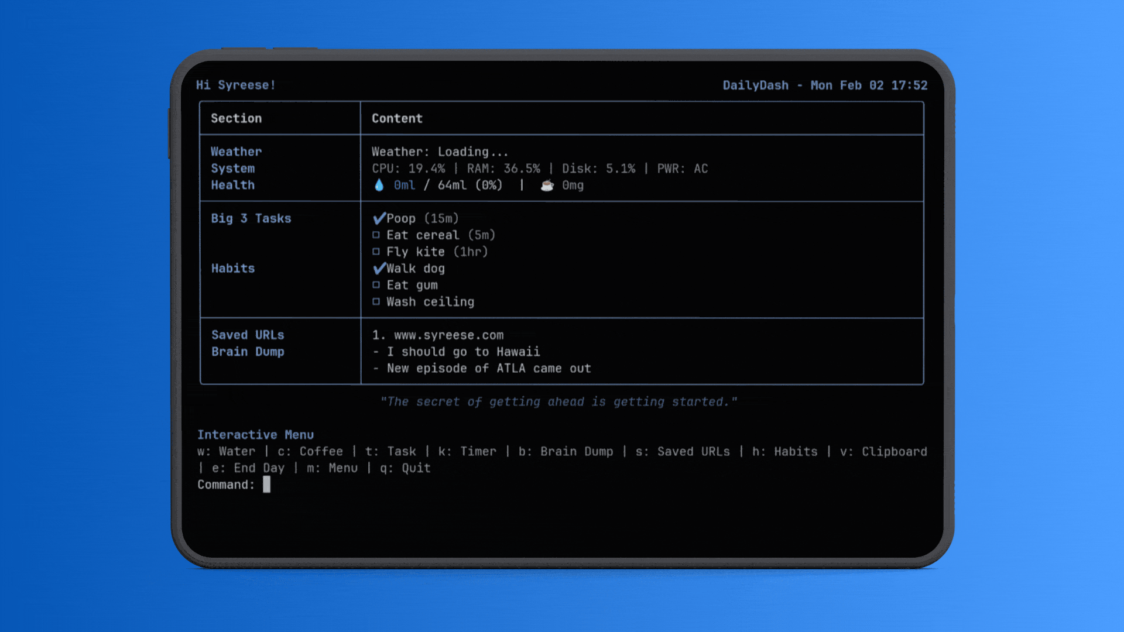The height and width of the screenshot is (632, 1124).
Task: Choose the 'k: Timer' menu entry
Action: pos(467,452)
